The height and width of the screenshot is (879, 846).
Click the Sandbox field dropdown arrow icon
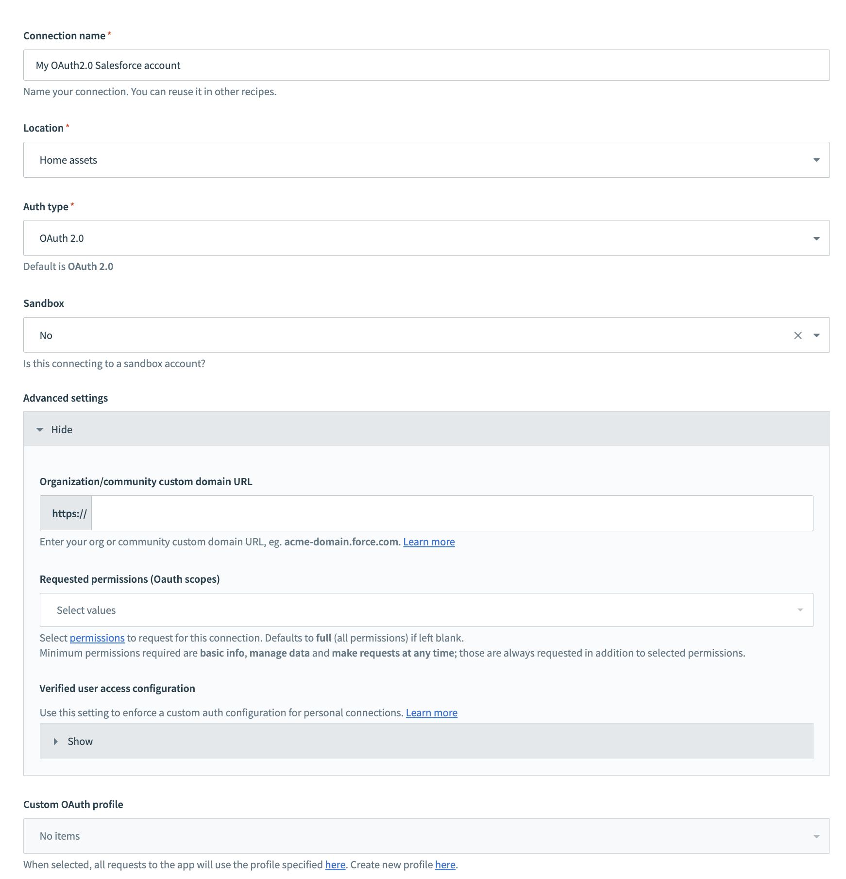click(x=816, y=334)
